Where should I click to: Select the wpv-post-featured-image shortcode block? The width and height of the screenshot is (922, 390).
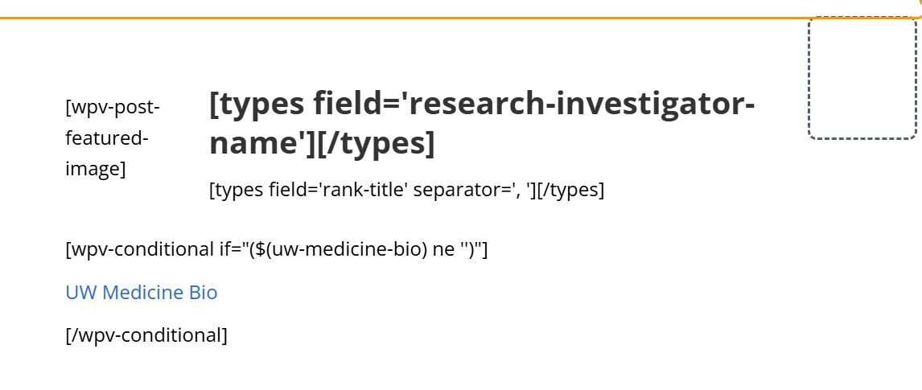coord(113,138)
